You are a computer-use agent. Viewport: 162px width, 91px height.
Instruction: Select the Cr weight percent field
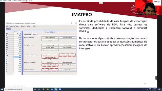point(17,38)
